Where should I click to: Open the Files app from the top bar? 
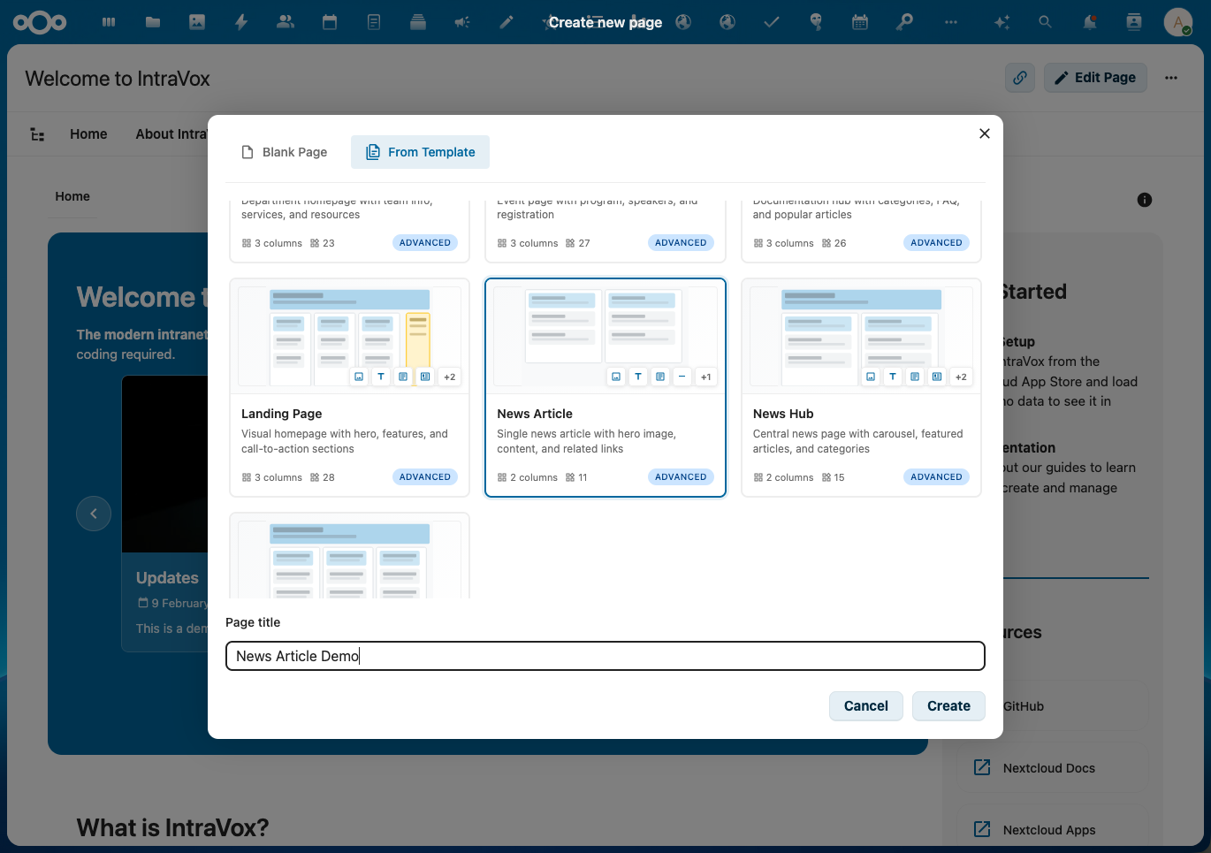pos(152,21)
